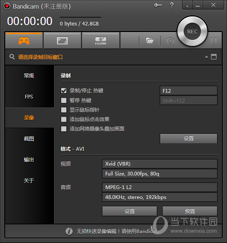Open the 关于 tab
Image resolution: width=227 pixels, height=243 pixels.
(29, 180)
